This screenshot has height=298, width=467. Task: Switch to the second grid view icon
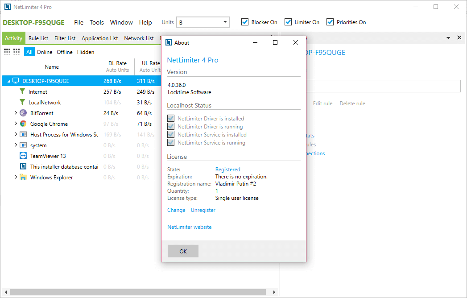[x=17, y=52]
